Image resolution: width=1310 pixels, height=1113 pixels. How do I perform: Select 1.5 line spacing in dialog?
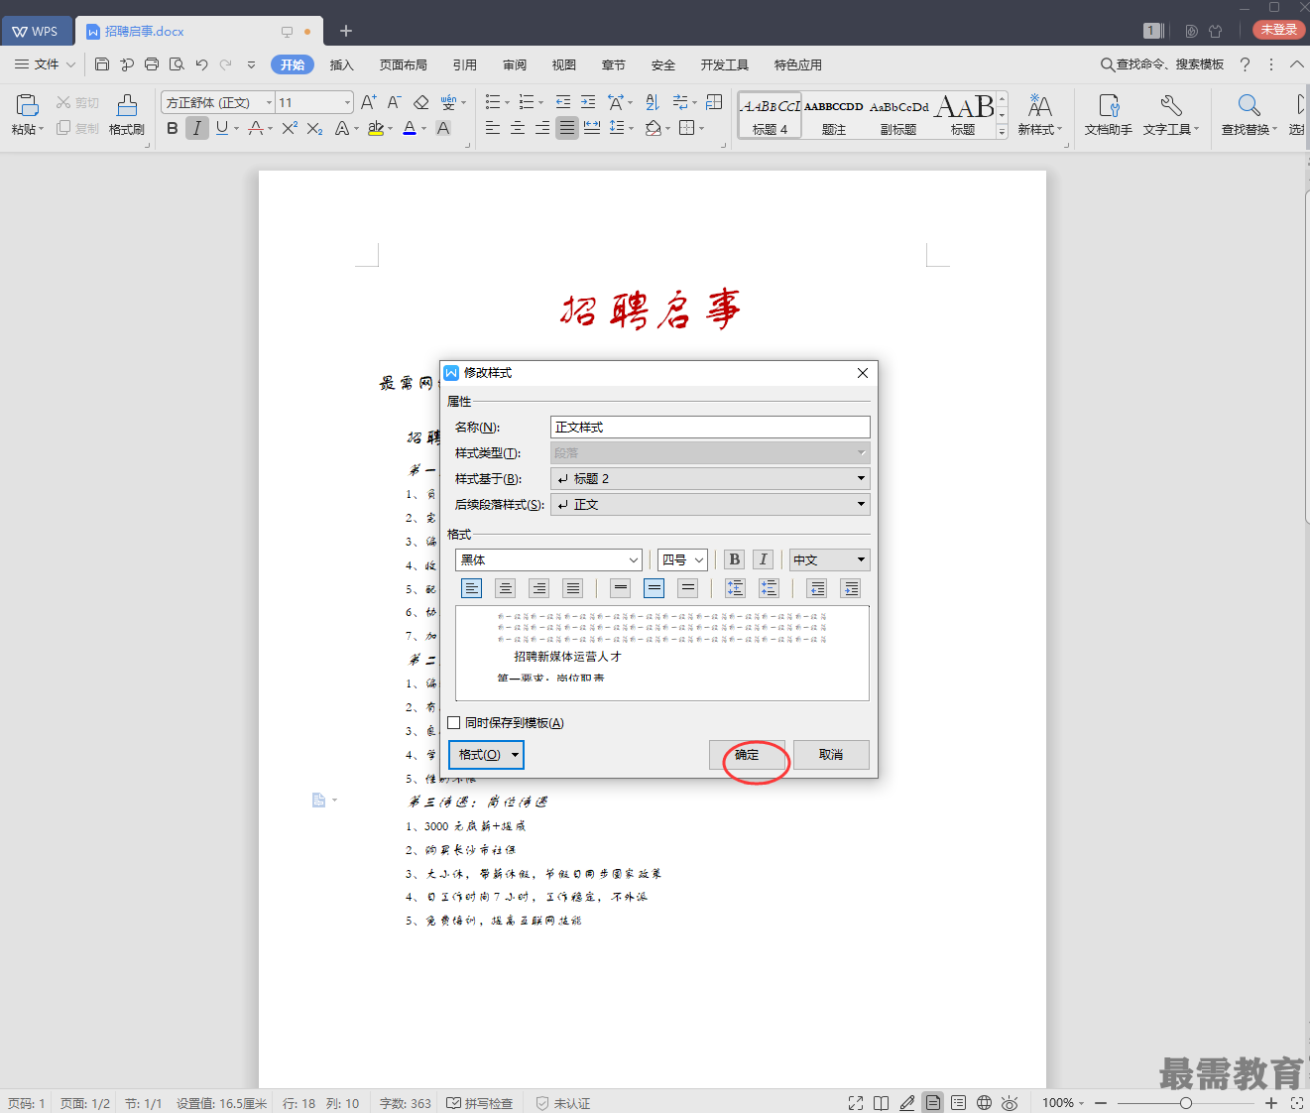(655, 588)
